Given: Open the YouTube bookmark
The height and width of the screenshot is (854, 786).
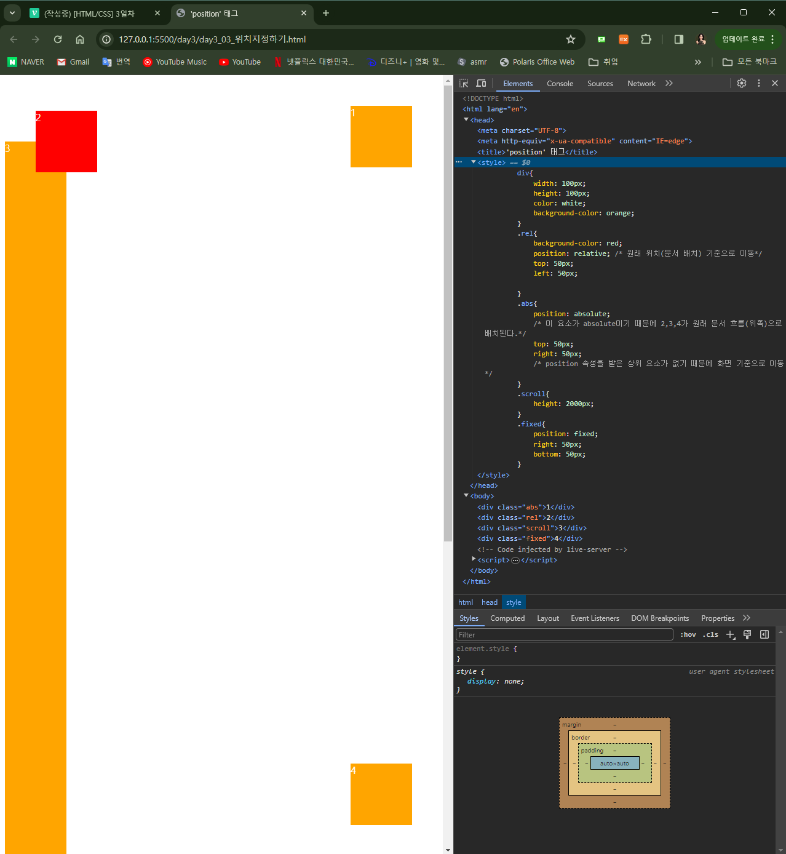Looking at the screenshot, I should [x=240, y=62].
